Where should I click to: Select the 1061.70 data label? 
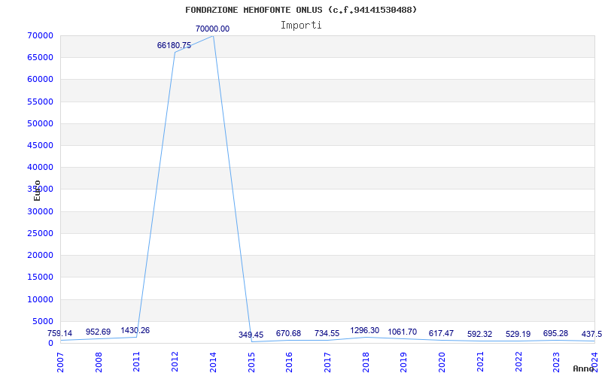pyautogui.click(x=403, y=332)
